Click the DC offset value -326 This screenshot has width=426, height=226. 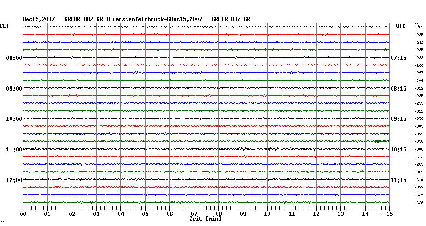click(419, 203)
